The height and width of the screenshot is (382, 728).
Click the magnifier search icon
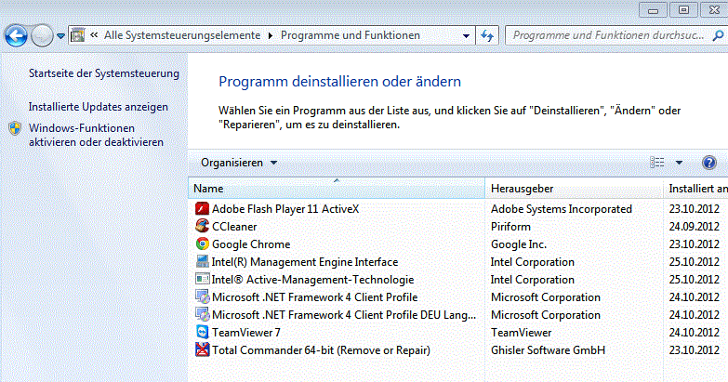(x=718, y=35)
